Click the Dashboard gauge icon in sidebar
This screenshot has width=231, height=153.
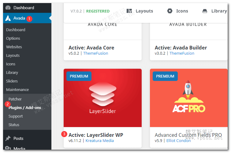pos(8,8)
